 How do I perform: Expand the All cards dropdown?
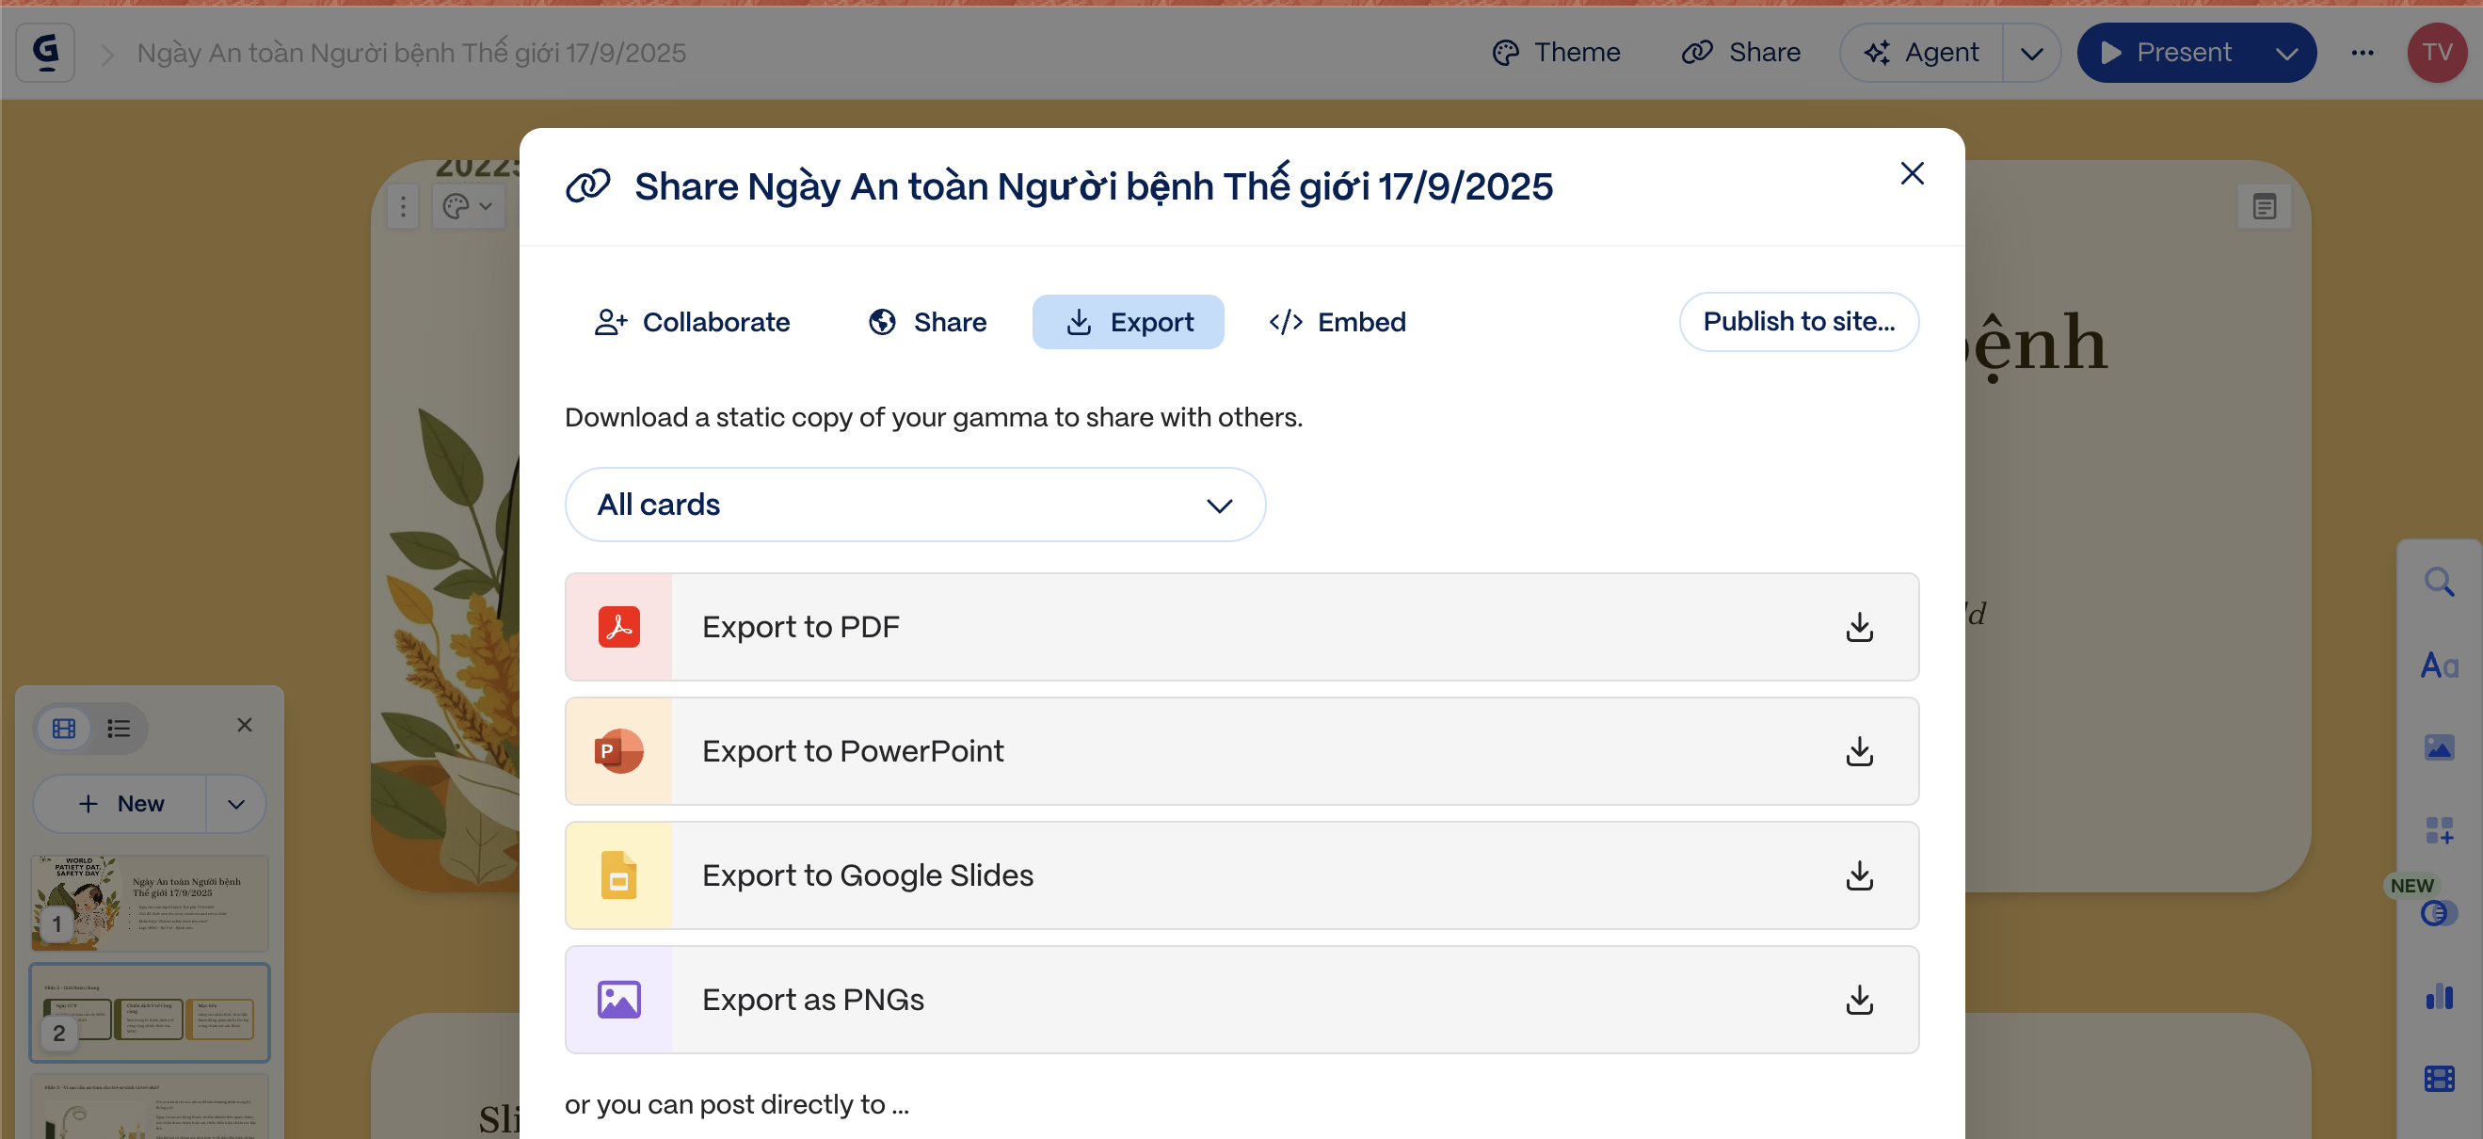tap(915, 505)
